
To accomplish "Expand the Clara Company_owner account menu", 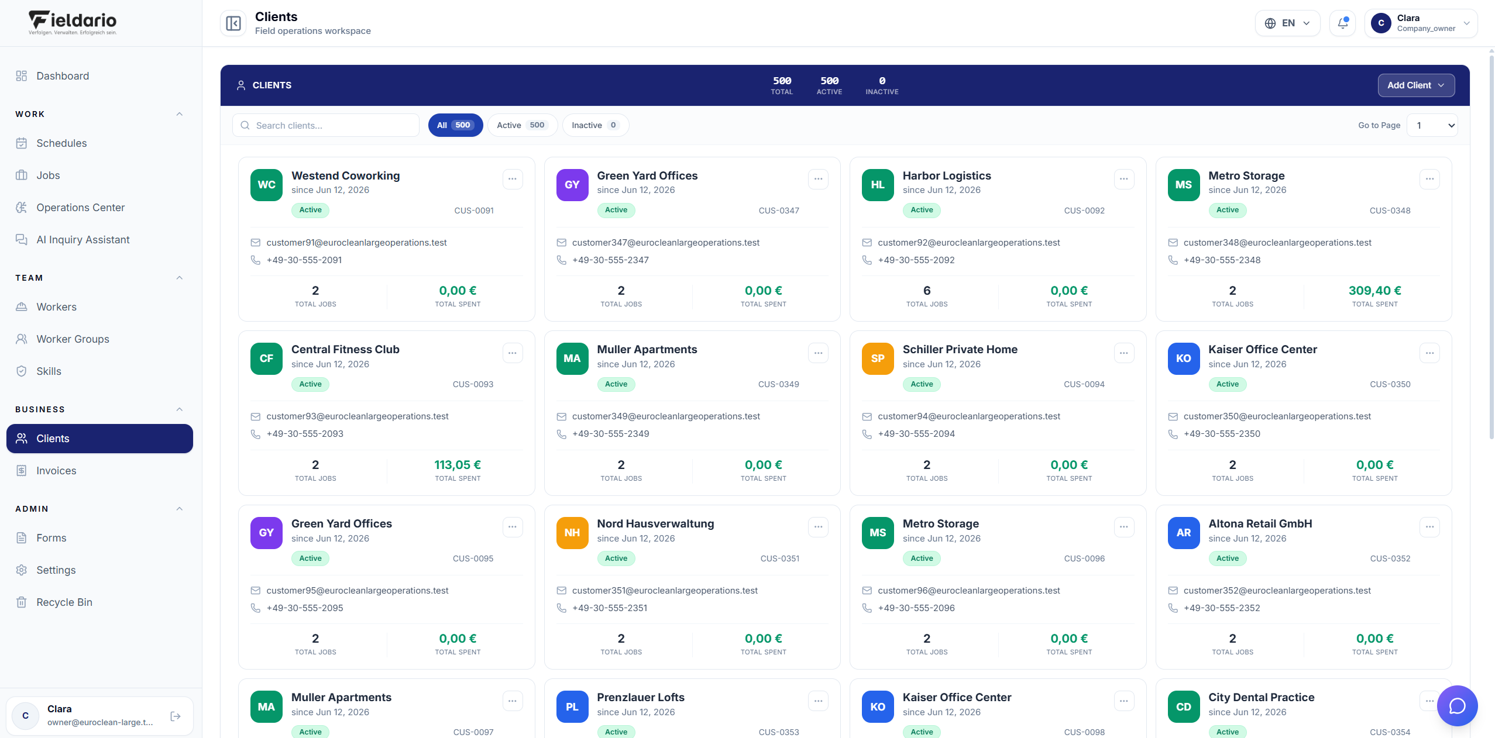I will [1421, 23].
